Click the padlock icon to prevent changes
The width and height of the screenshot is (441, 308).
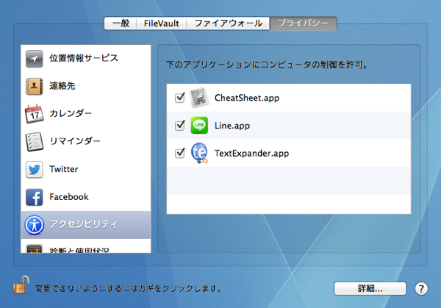click(x=21, y=284)
